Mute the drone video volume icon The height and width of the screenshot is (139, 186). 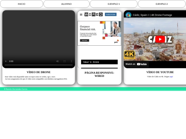(58, 61)
